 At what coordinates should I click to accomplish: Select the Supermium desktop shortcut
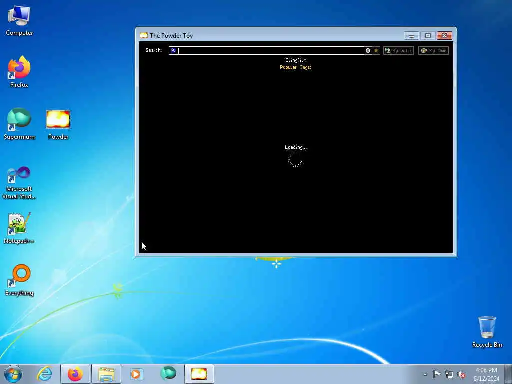pyautogui.click(x=19, y=124)
